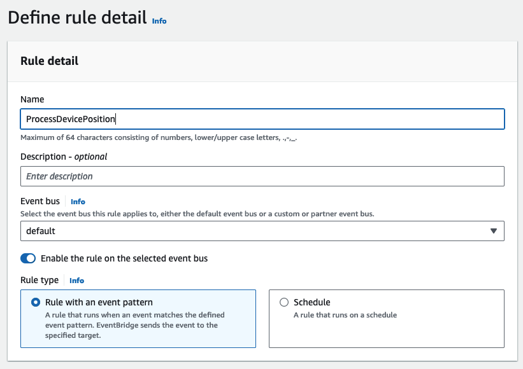Click the 'Enable the rule on the selected event bus' label
The image size is (523, 369).
point(124,258)
